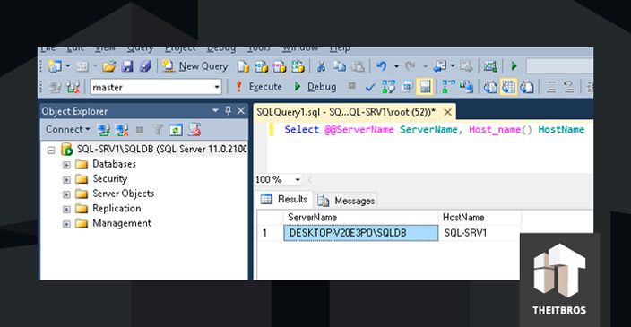Click the Cut scissors icon
Viewport: 631px width, 327px height.
[321, 66]
